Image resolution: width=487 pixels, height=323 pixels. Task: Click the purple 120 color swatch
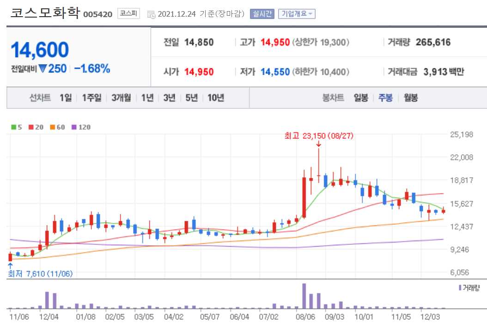73,127
